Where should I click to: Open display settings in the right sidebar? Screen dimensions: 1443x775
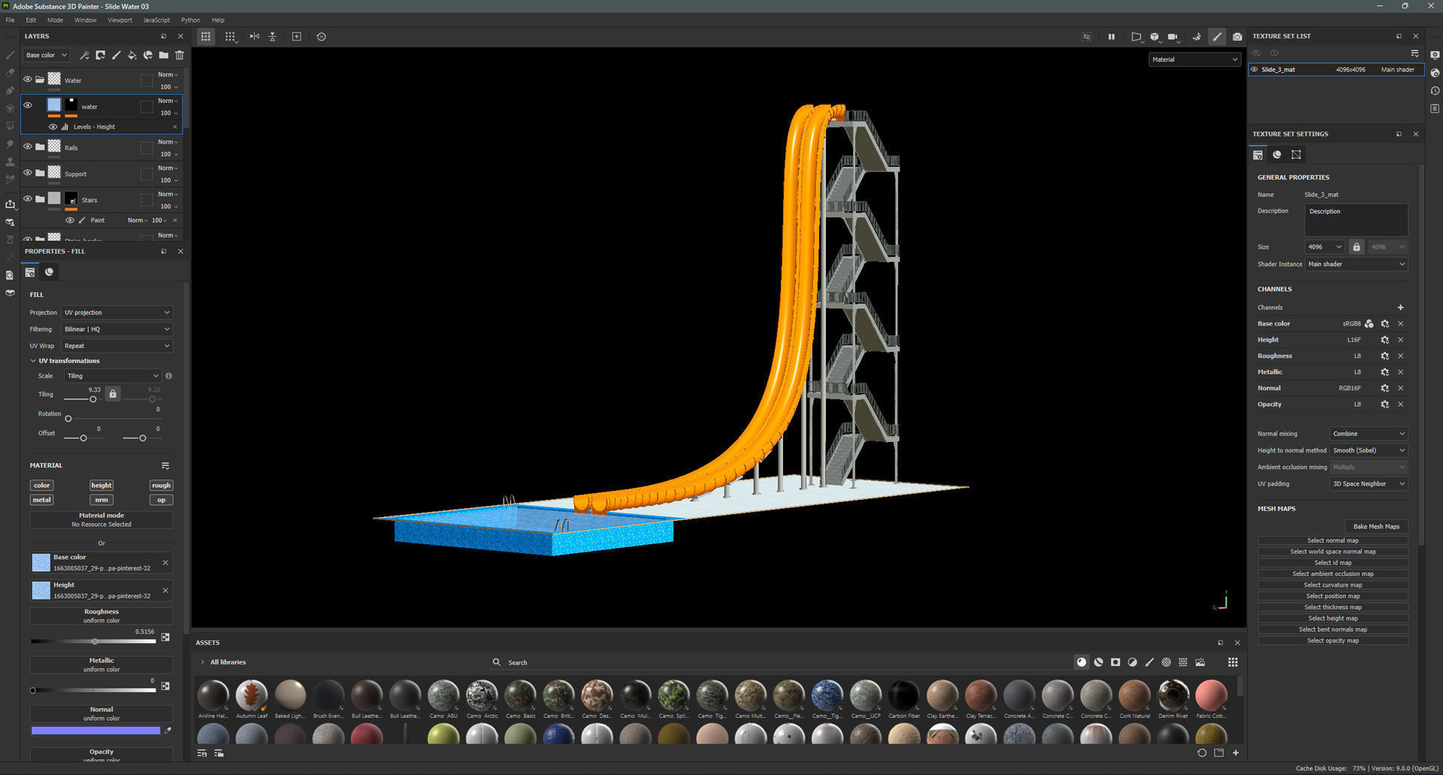(x=1435, y=55)
